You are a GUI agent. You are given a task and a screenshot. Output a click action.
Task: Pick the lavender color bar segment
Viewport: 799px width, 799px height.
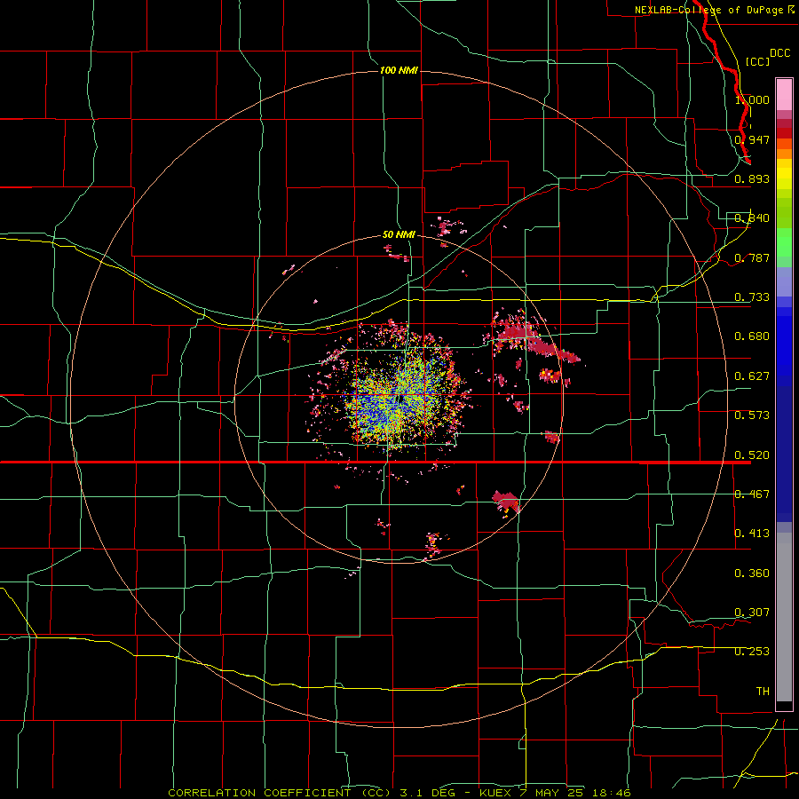tap(784, 282)
